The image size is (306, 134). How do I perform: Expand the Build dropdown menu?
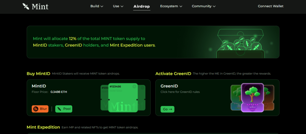pyautogui.click(x=97, y=6)
